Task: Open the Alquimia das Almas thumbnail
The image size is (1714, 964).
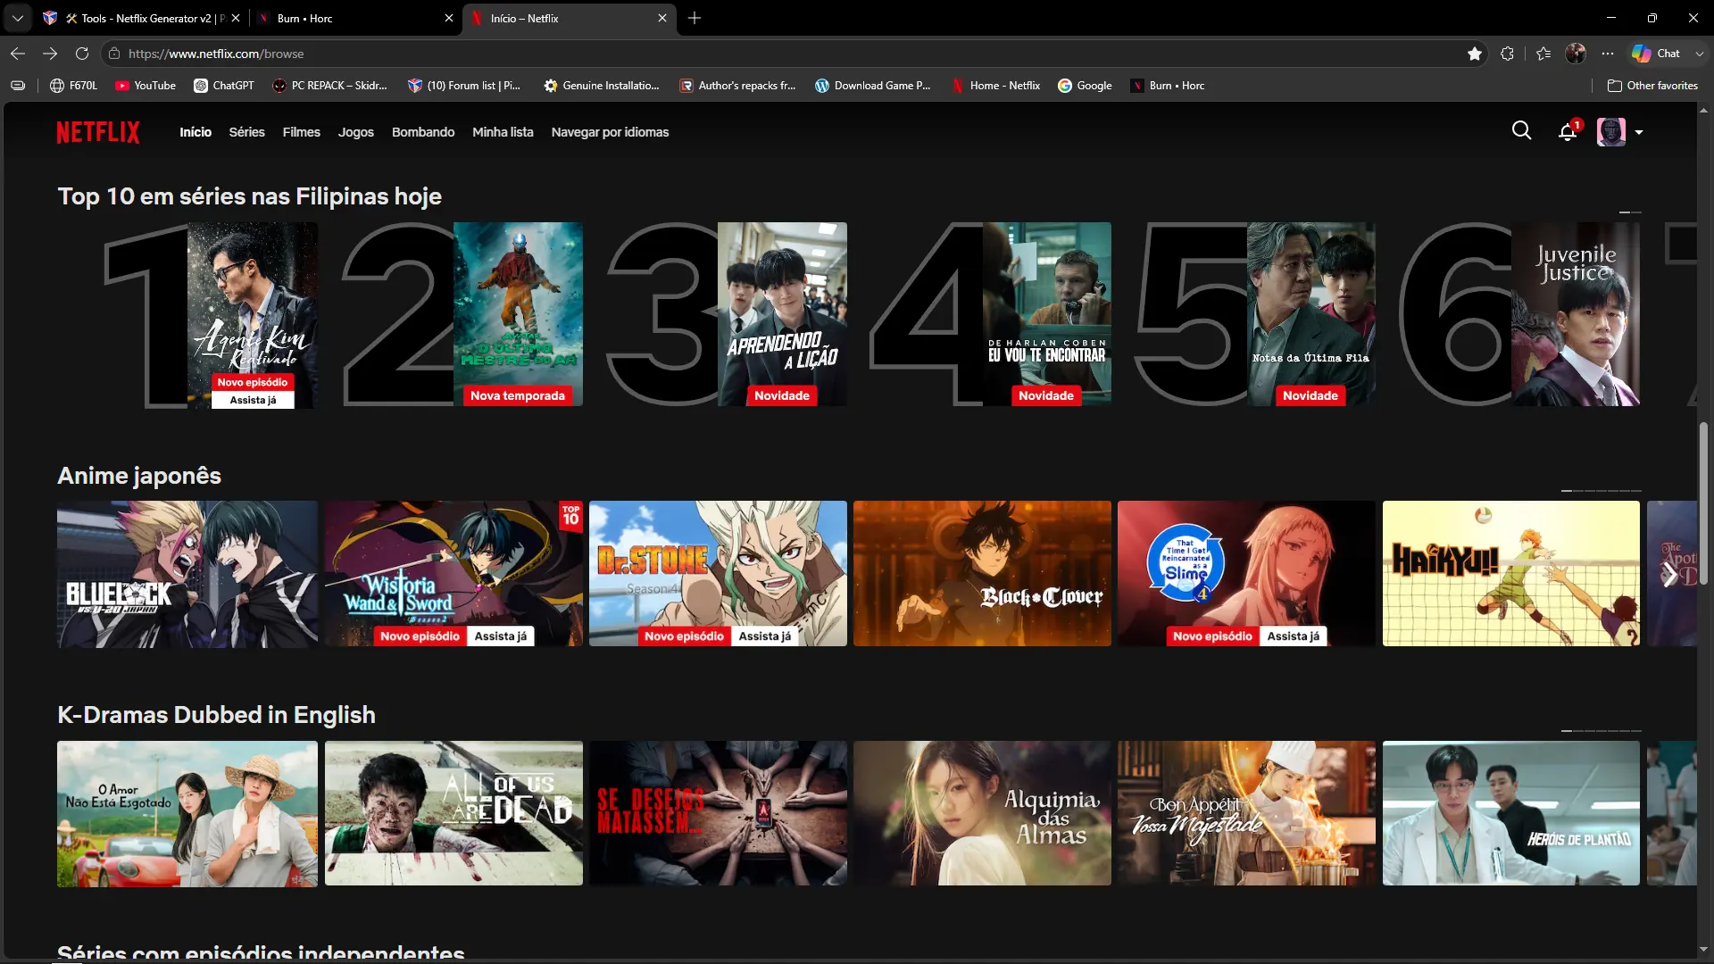Action: (x=982, y=813)
